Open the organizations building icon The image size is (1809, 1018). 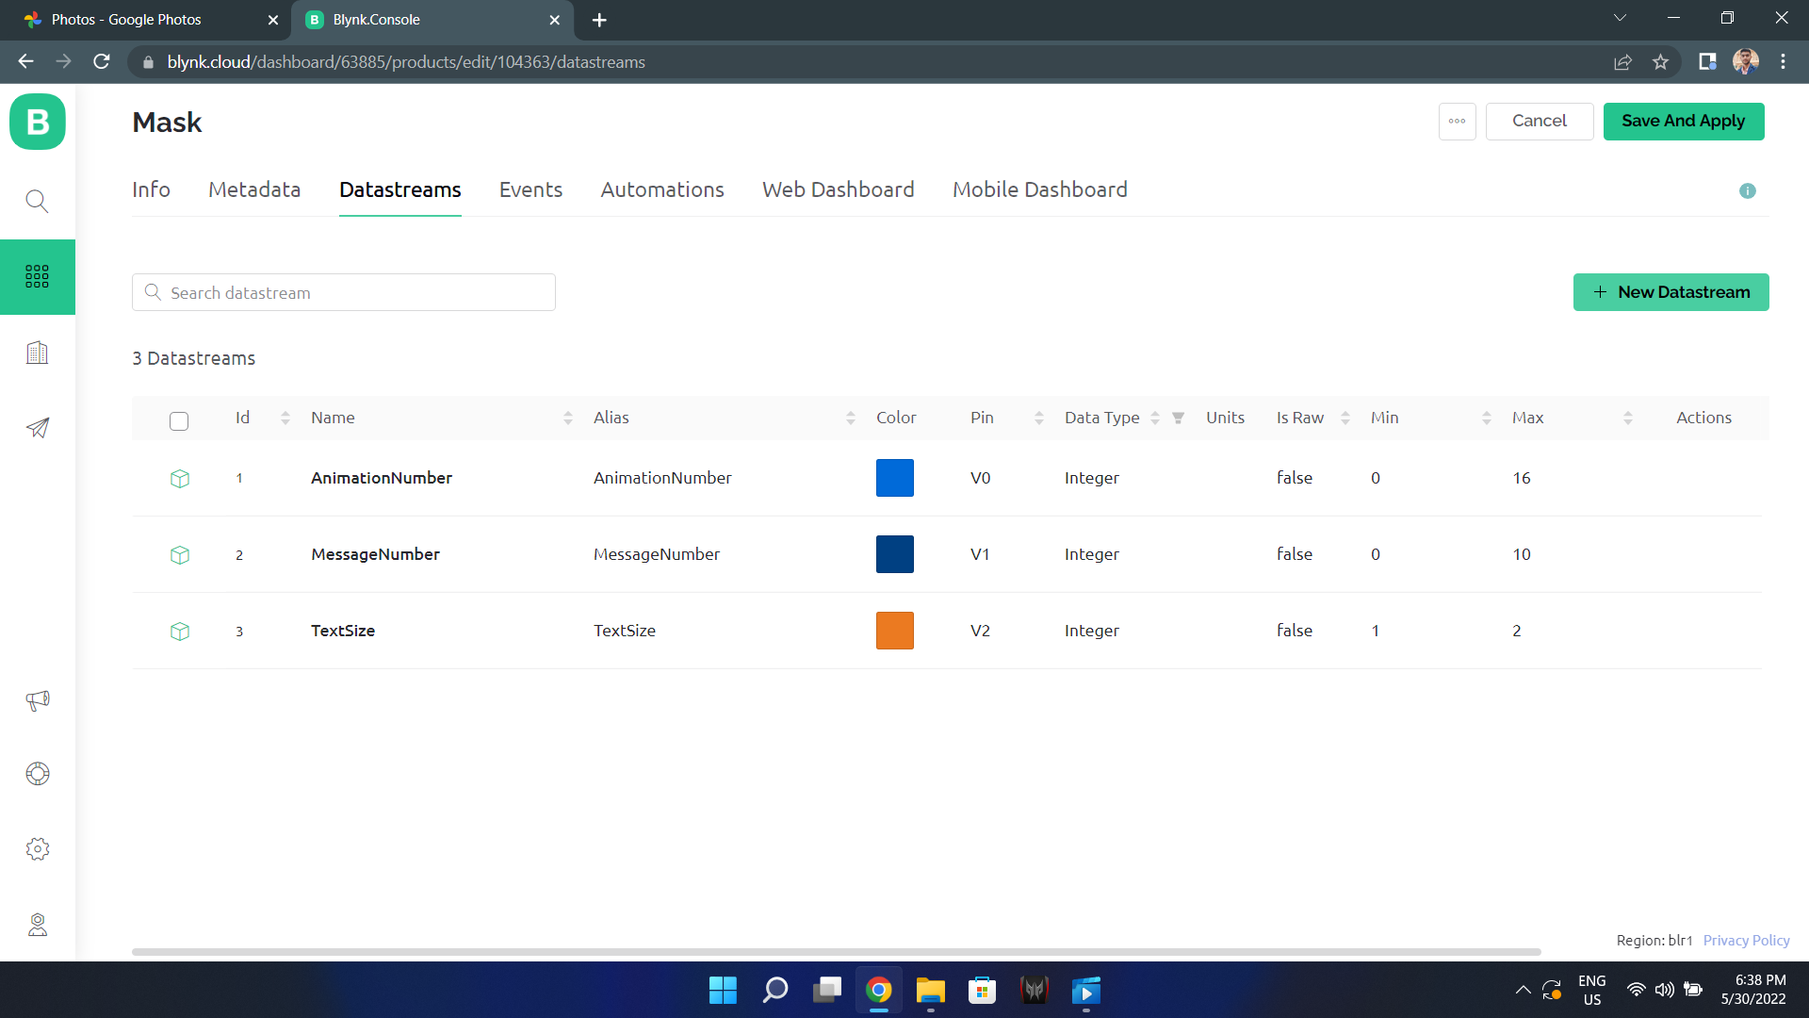(37, 353)
